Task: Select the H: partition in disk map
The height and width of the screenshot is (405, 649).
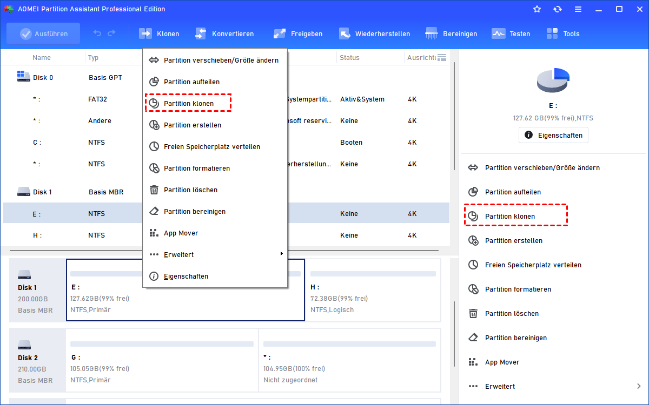Action: coord(373,290)
